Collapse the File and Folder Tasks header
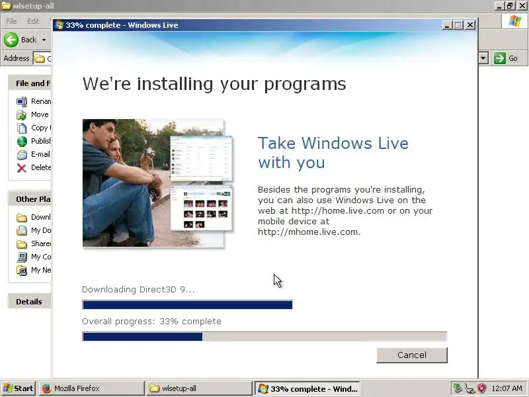 click(x=30, y=83)
